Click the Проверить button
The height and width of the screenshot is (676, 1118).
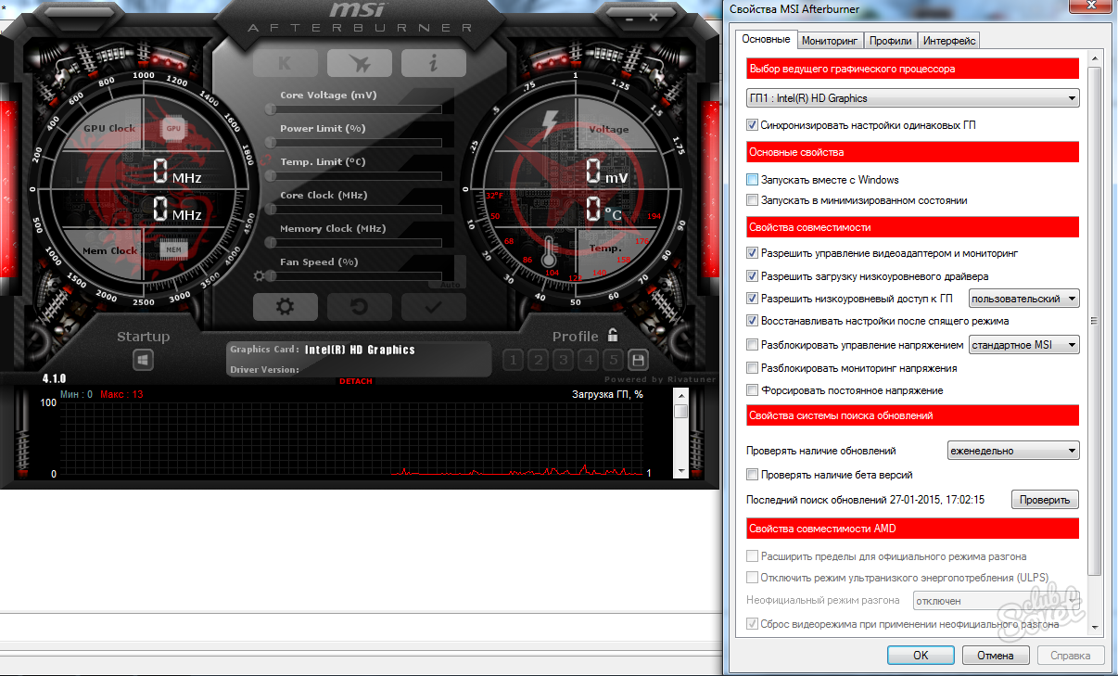1045,500
